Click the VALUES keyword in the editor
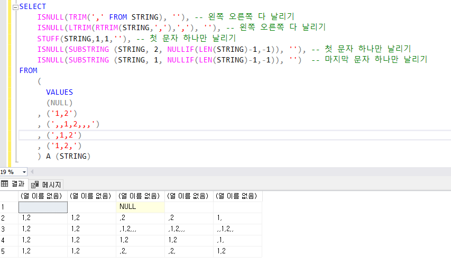The width and height of the screenshot is (451, 265). [60, 93]
